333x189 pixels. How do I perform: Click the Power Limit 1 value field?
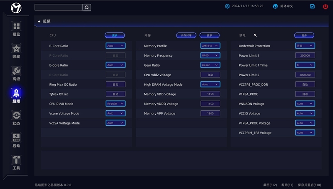pos(305,55)
